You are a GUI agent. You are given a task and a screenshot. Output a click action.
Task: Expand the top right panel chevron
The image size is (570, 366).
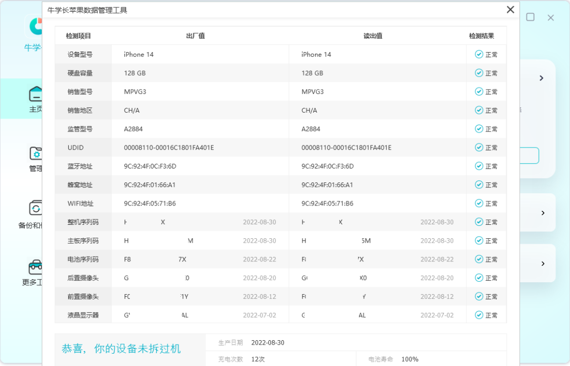[542, 78]
